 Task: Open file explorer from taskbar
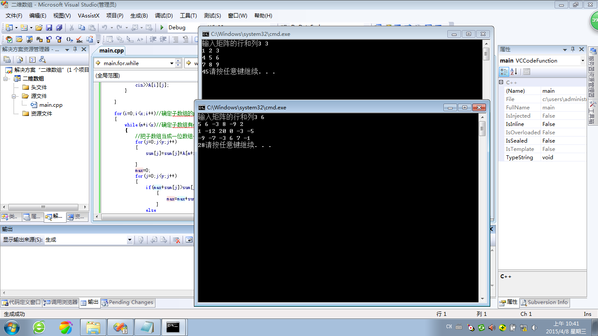pos(94,327)
